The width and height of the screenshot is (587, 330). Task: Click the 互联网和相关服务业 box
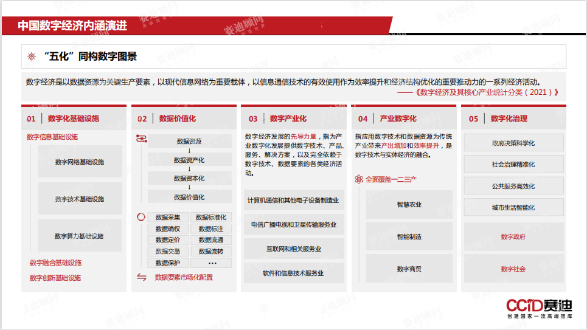[x=293, y=249]
